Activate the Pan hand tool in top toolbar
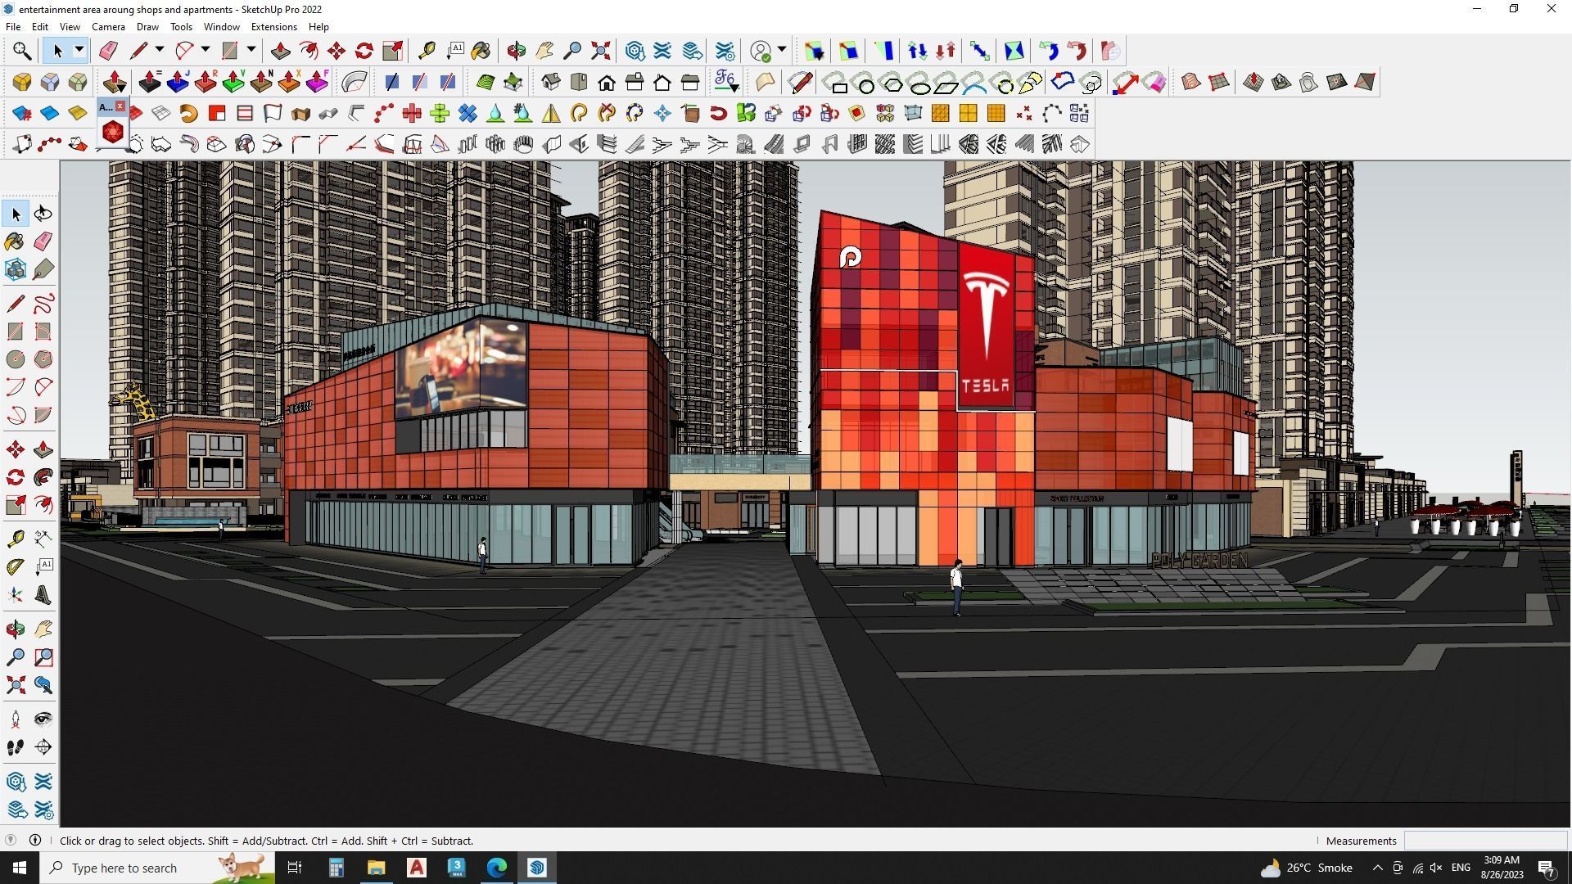 point(544,51)
